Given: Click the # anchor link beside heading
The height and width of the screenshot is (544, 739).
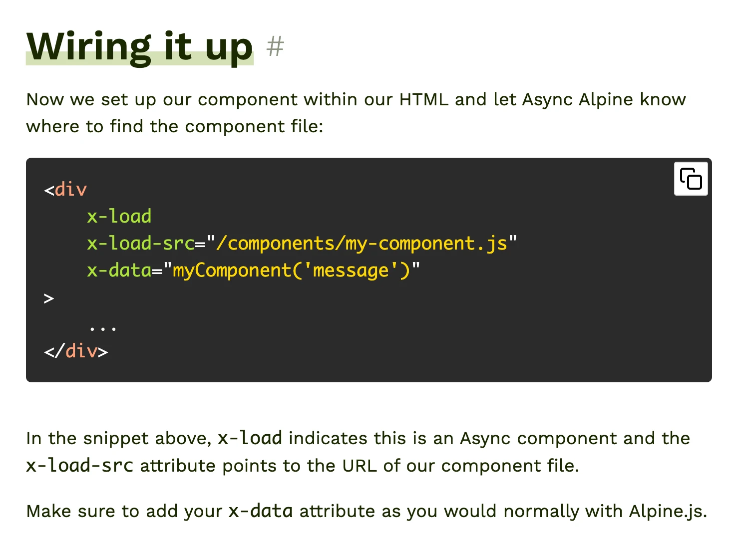Looking at the screenshot, I should 275,46.
